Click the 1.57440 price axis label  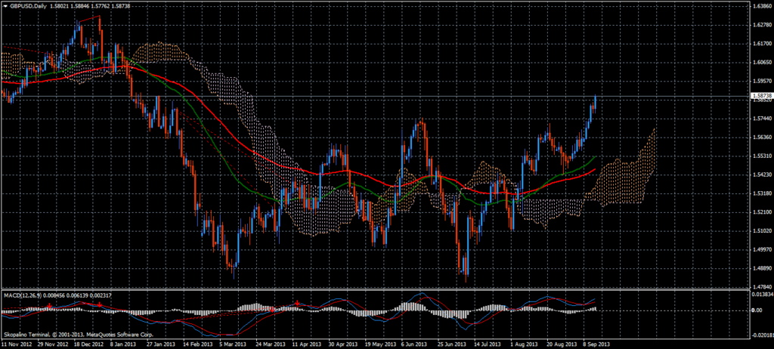pyautogui.click(x=760, y=119)
